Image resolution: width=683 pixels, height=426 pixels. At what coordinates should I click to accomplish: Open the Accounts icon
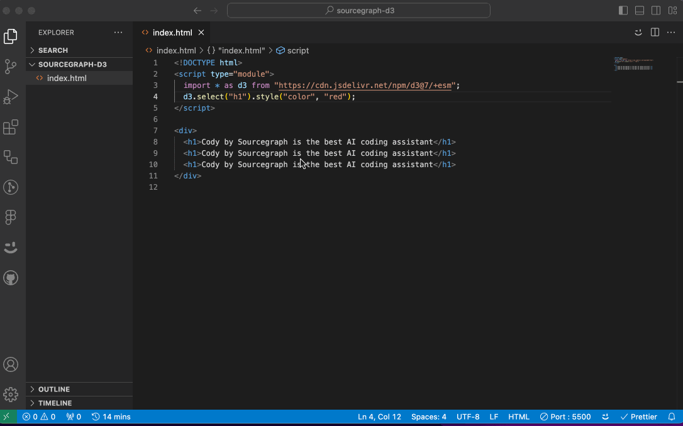click(11, 364)
